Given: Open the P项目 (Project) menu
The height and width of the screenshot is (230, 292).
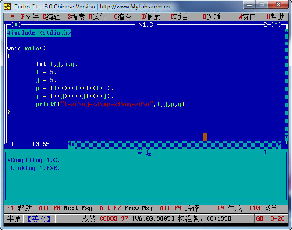Looking at the screenshot, I should [179, 17].
